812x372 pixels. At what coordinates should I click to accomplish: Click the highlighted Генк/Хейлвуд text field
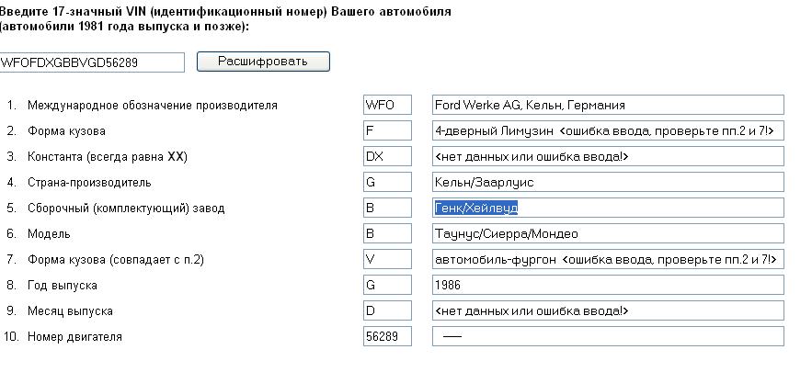coord(608,209)
